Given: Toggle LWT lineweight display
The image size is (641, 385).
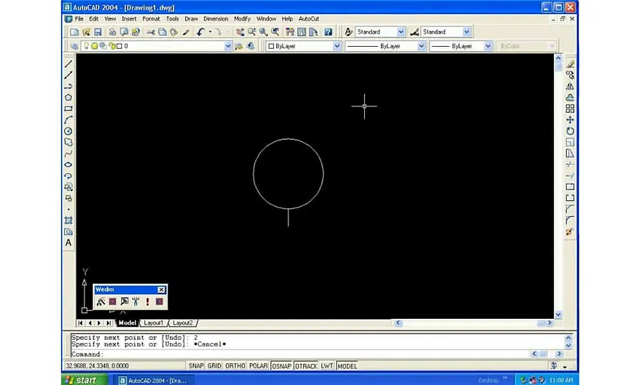Looking at the screenshot, I should tap(327, 366).
